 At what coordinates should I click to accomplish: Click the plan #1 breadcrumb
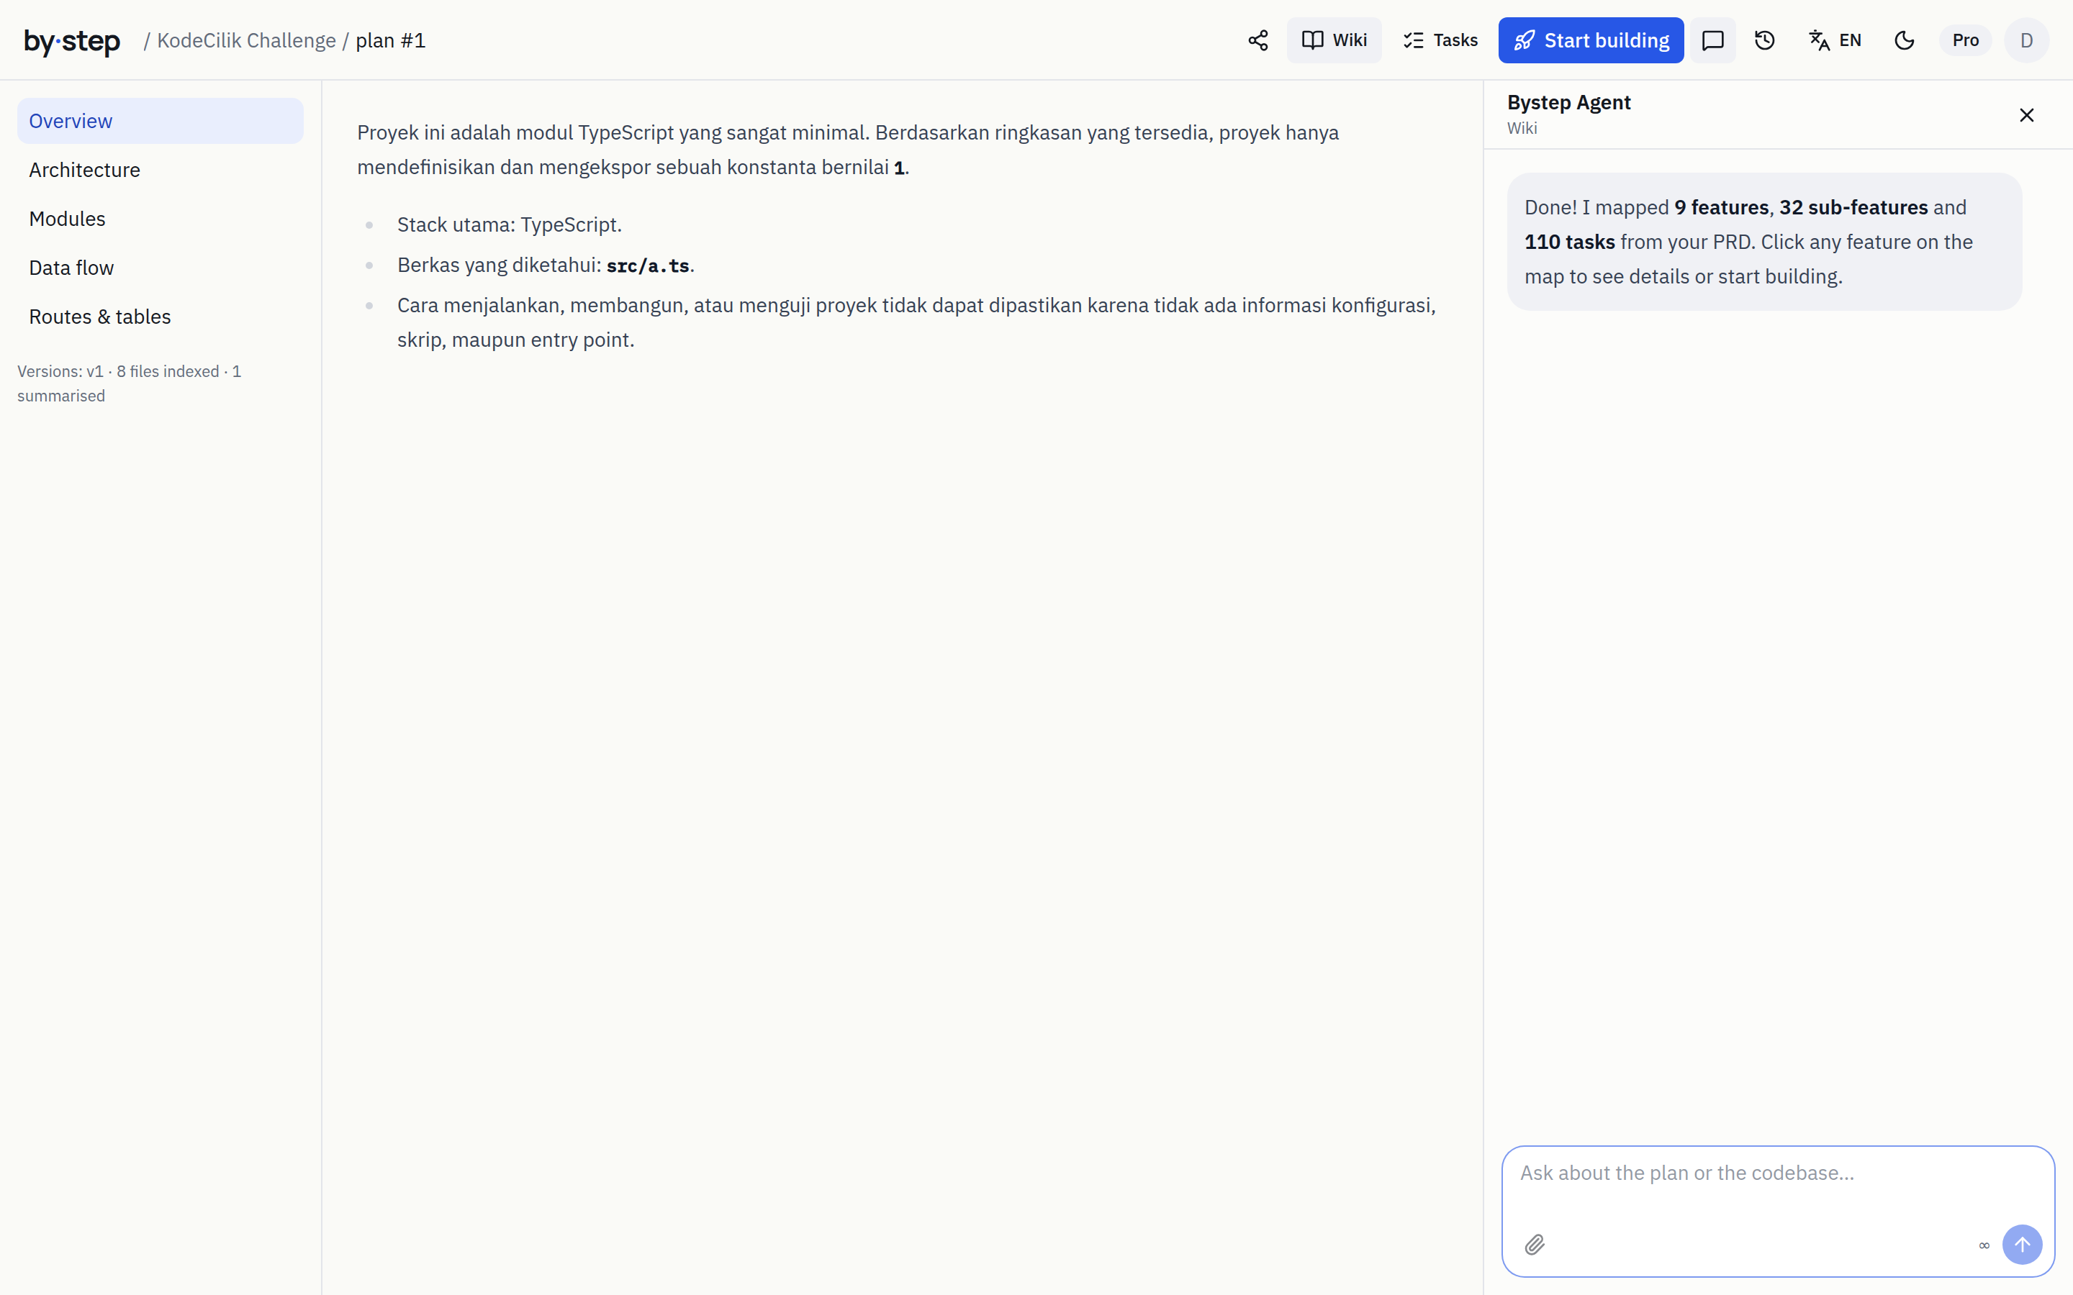point(391,40)
